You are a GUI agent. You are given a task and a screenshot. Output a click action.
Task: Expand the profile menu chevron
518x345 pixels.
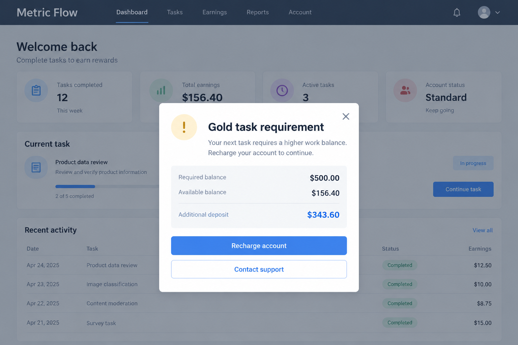497,12
